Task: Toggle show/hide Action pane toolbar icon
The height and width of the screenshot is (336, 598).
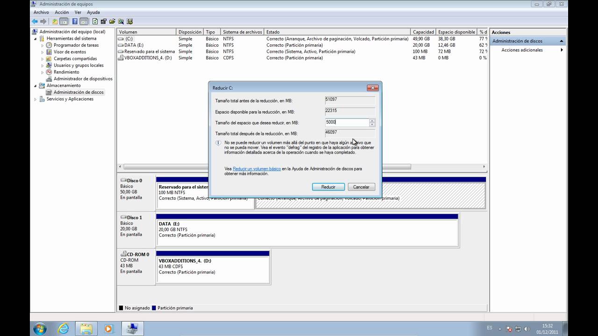Action: pyautogui.click(x=84, y=21)
